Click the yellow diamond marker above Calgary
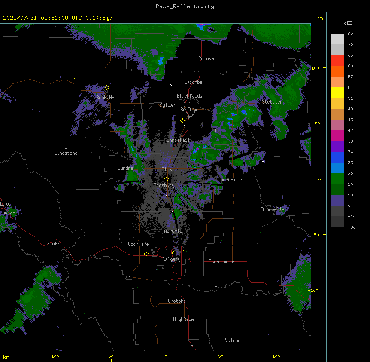 tap(174, 253)
